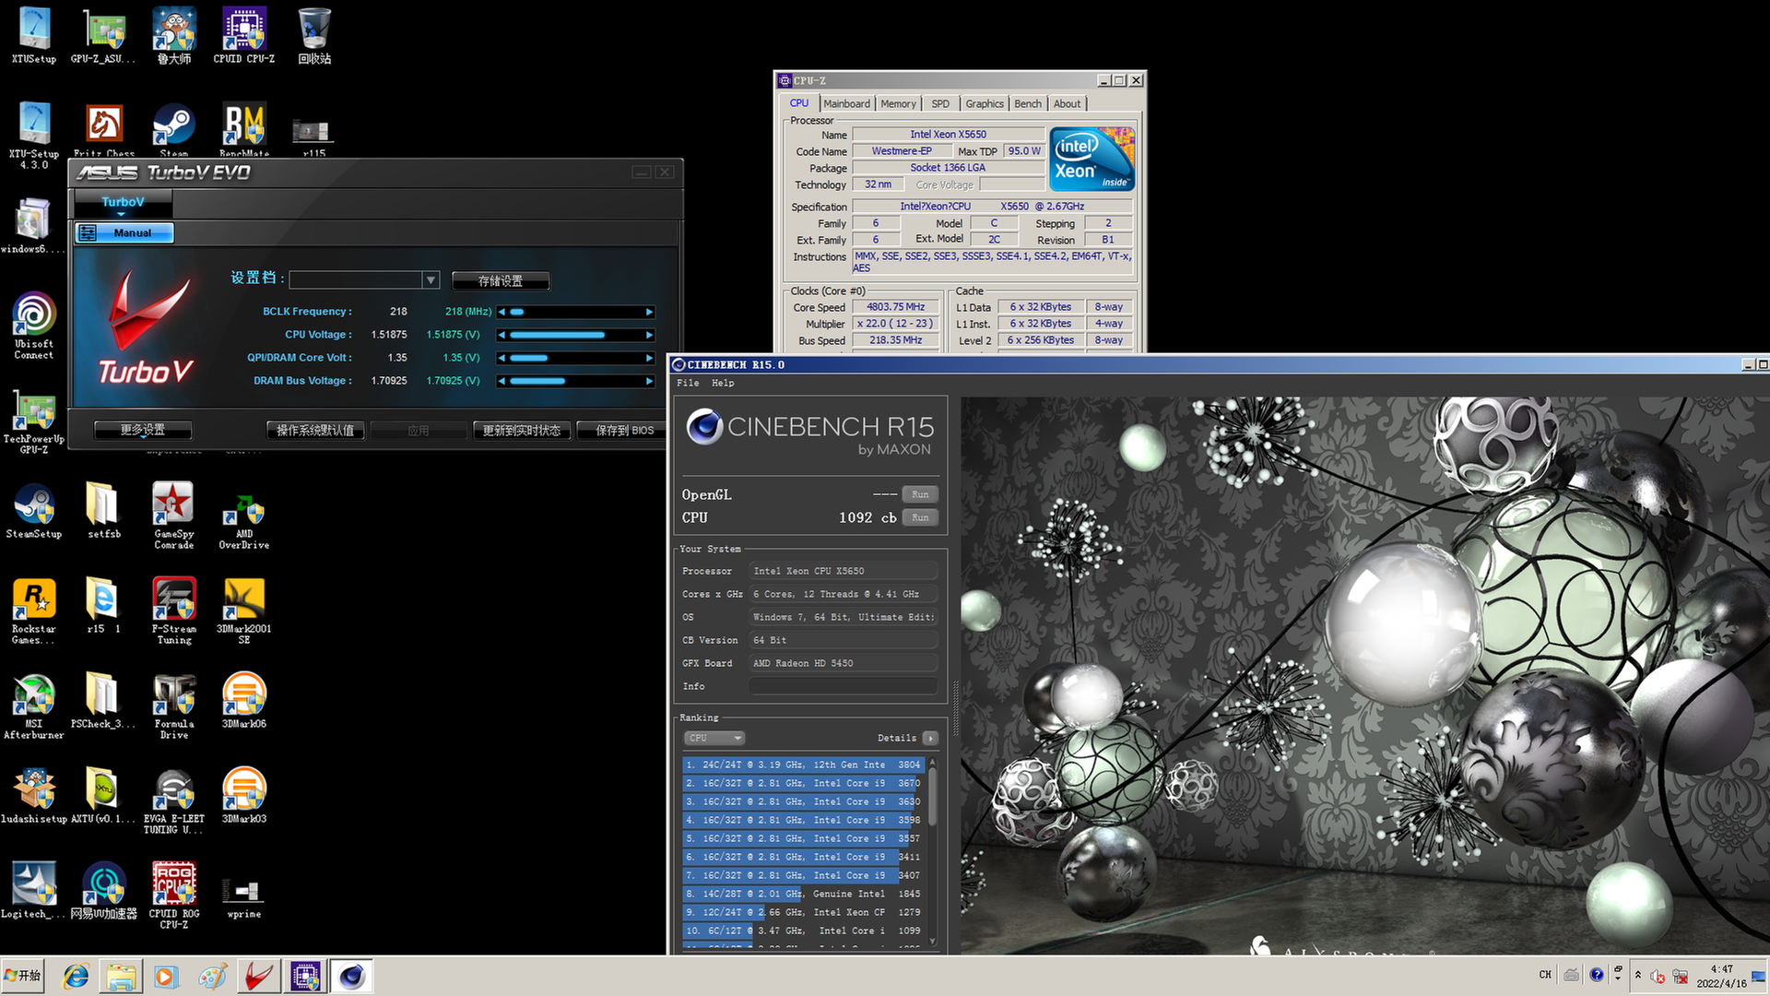Select the TurboV tab in TurboV EVO
This screenshot has height=996, width=1770.
point(123,202)
